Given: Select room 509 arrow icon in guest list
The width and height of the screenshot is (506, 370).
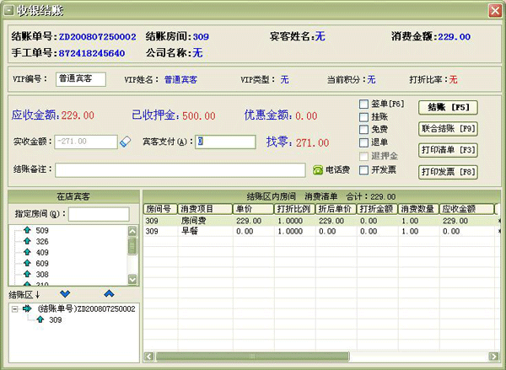Looking at the screenshot, I should point(26,230).
